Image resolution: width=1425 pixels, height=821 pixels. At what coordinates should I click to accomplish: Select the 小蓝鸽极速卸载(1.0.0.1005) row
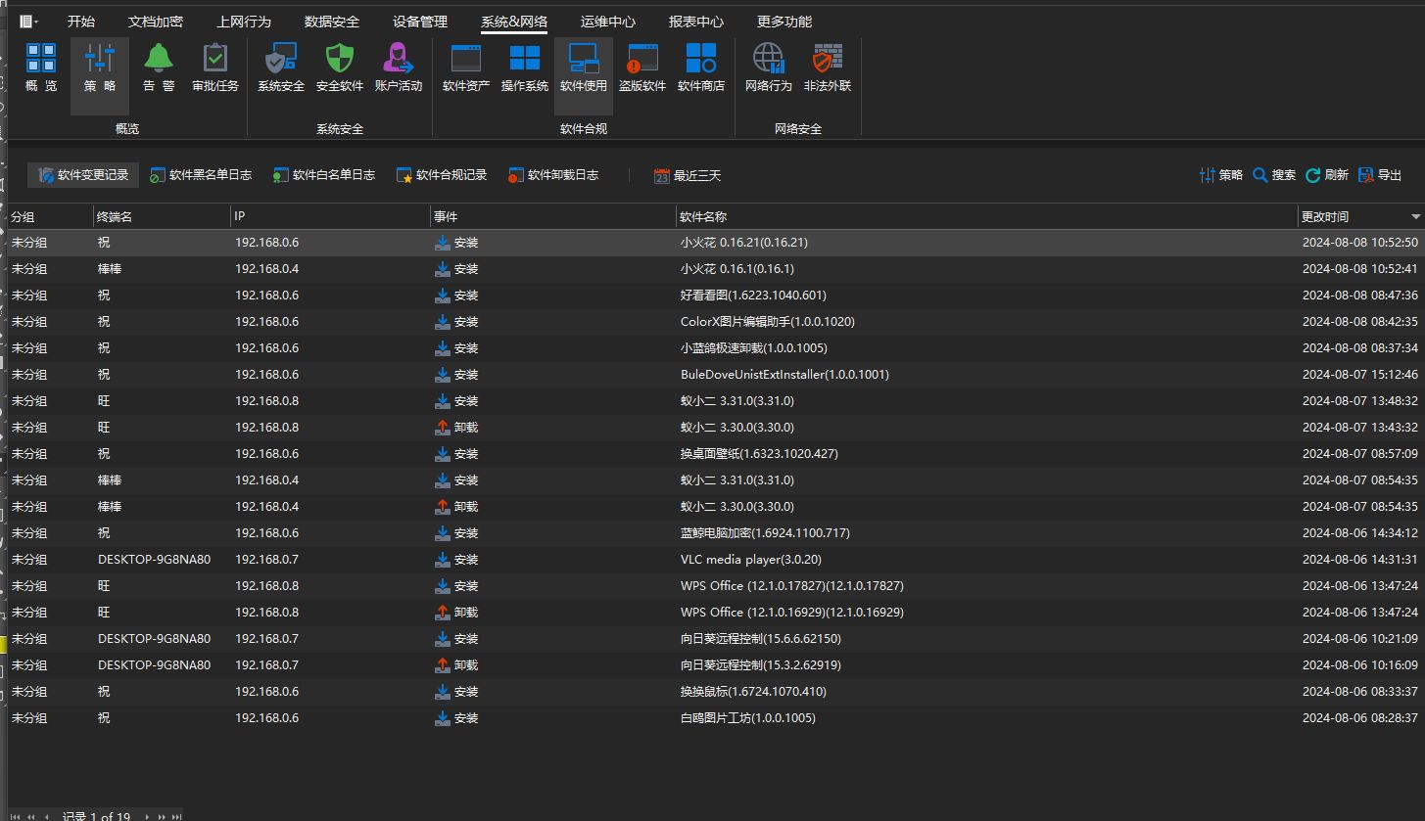716,348
